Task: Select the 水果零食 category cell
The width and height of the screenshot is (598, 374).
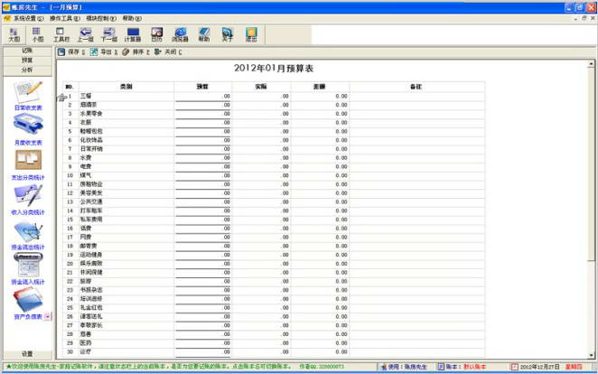Action: pos(126,114)
